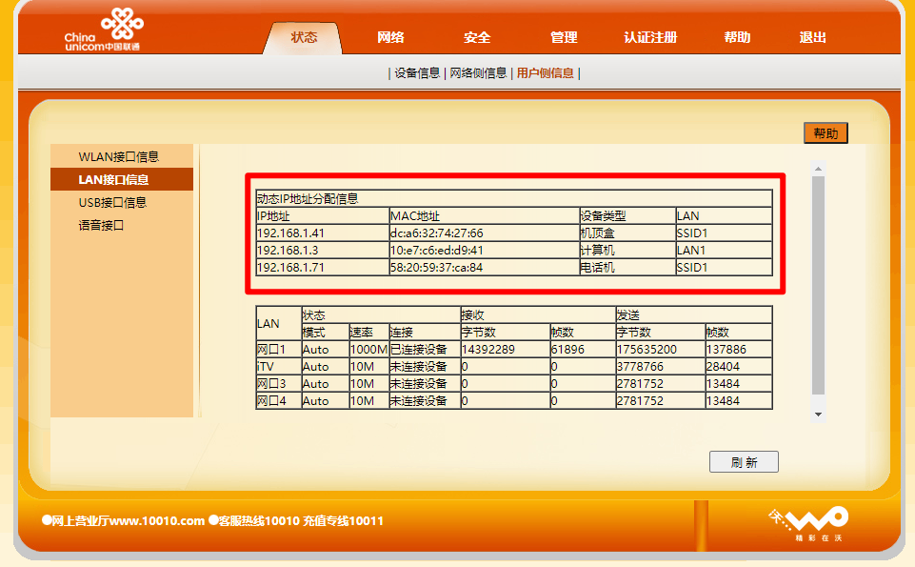Click received frames value 61896
Viewport: 915px width, 567px height.
coord(567,349)
